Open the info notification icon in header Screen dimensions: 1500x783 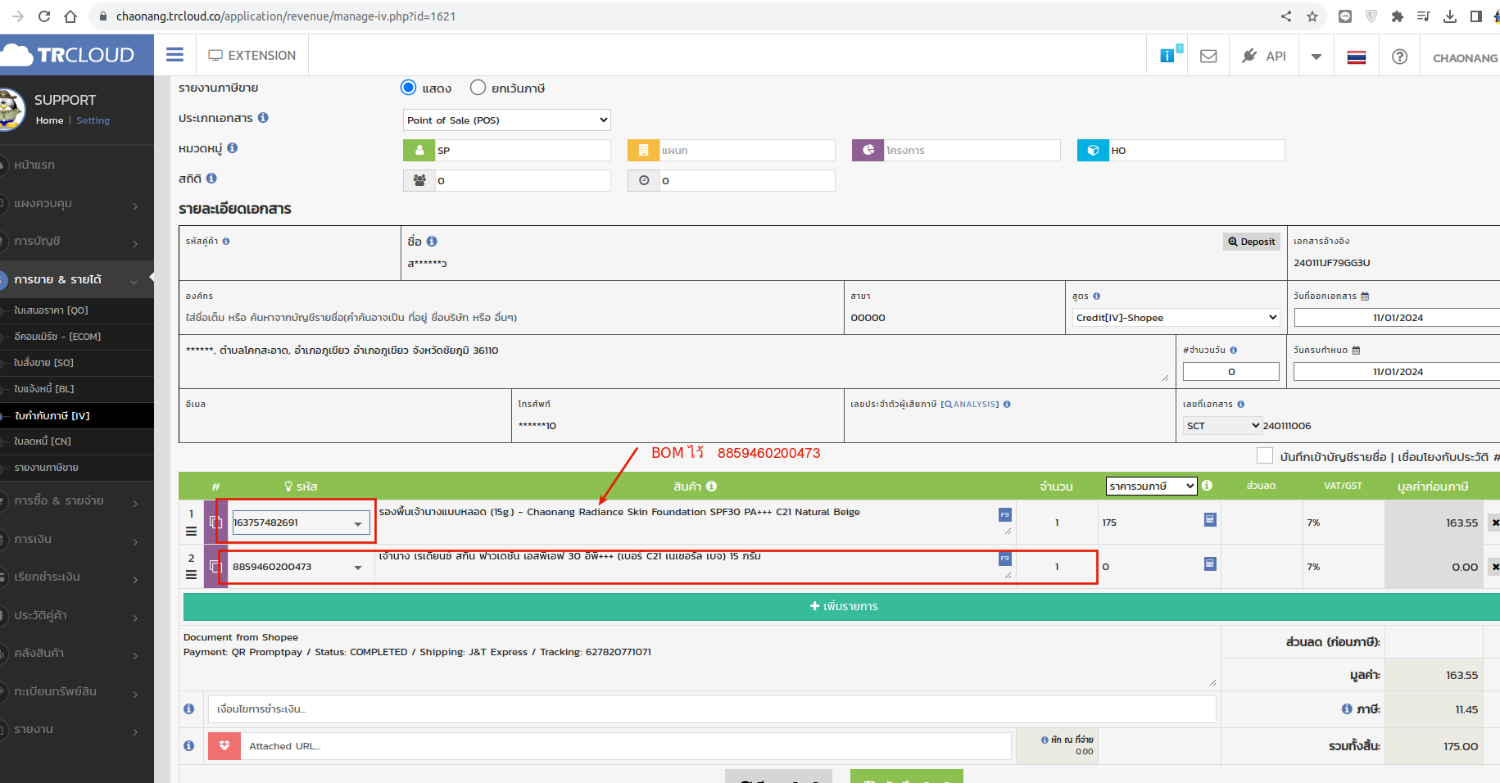(1167, 56)
